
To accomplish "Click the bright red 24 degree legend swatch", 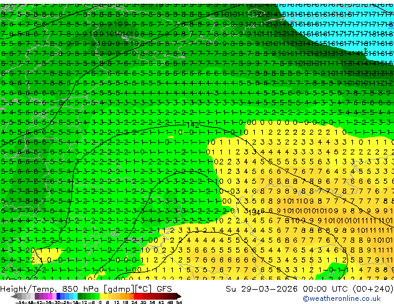I will tap(135, 297).
